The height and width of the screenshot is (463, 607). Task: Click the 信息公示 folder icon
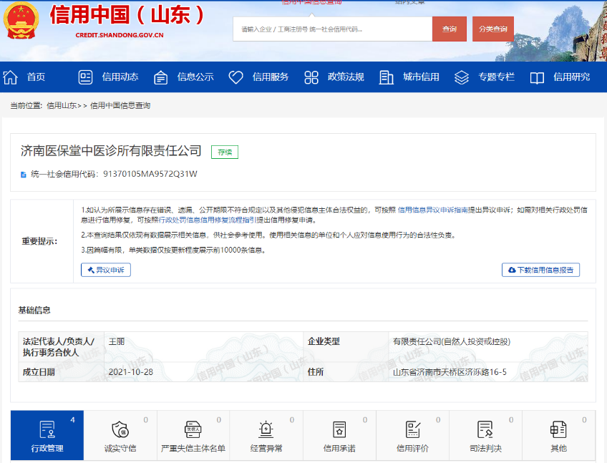160,77
